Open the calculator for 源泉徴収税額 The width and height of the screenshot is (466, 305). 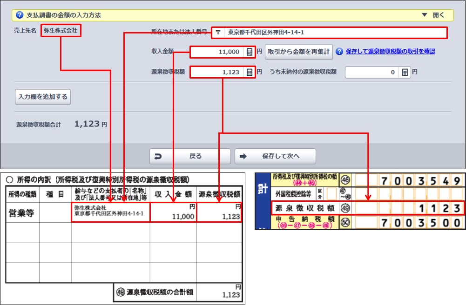point(250,72)
